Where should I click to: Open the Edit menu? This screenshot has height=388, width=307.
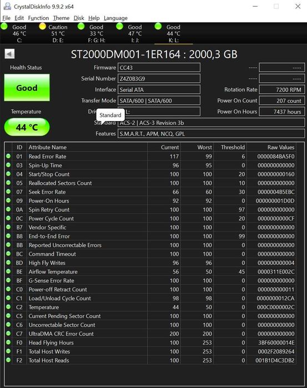(x=19, y=18)
